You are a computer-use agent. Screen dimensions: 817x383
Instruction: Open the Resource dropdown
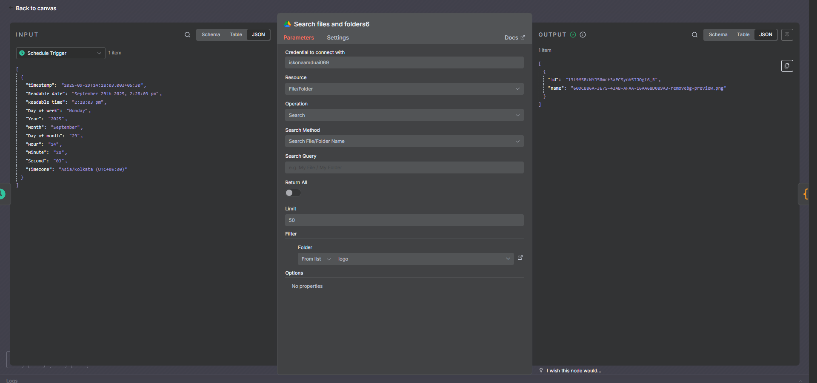tap(404, 89)
